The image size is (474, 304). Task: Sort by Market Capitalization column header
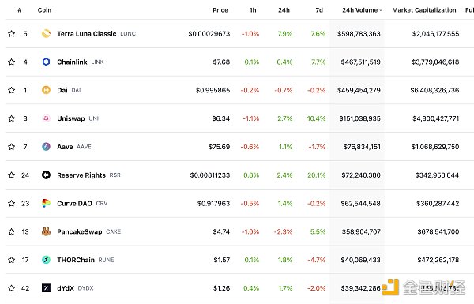tap(424, 10)
